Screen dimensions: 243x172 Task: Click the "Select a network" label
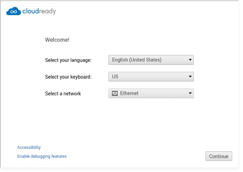63,94
